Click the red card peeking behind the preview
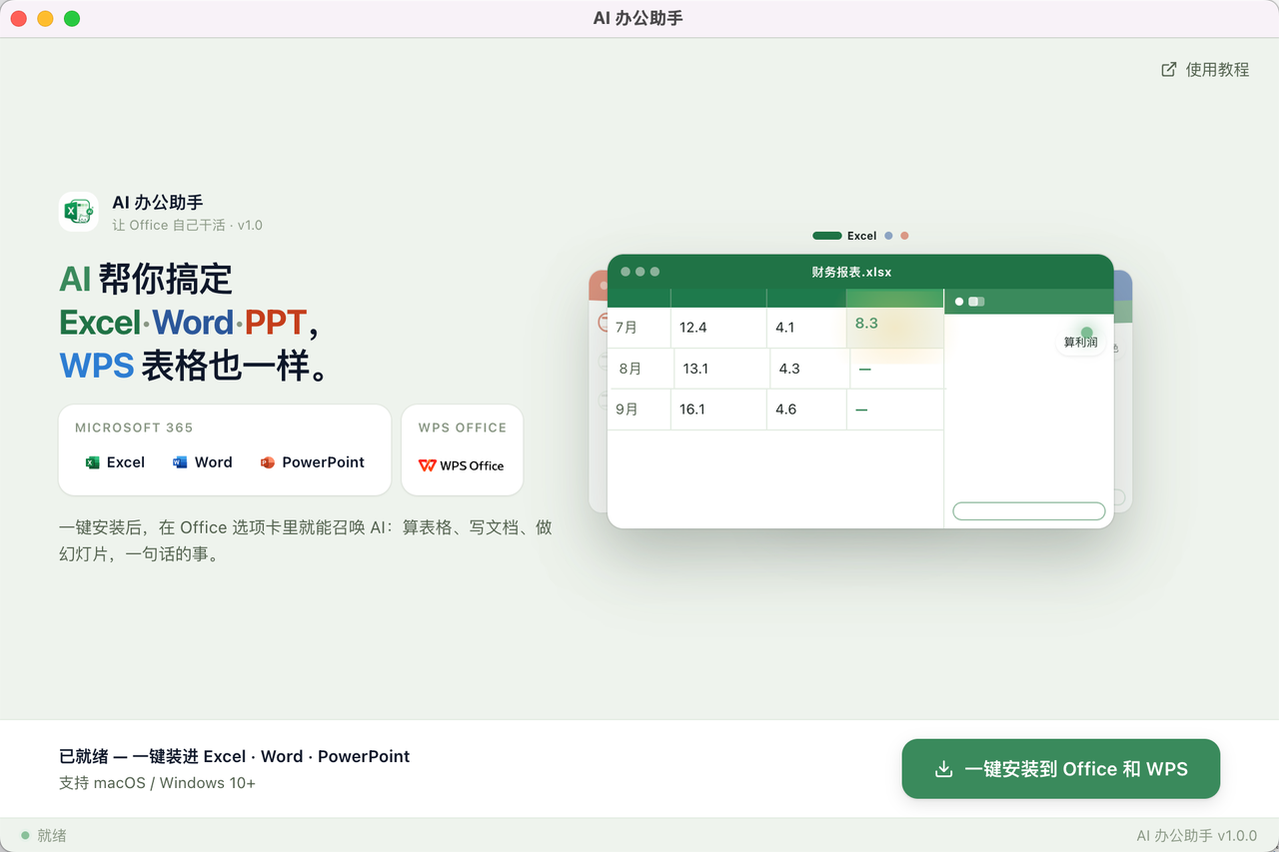Image resolution: width=1279 pixels, height=852 pixels. (598, 390)
